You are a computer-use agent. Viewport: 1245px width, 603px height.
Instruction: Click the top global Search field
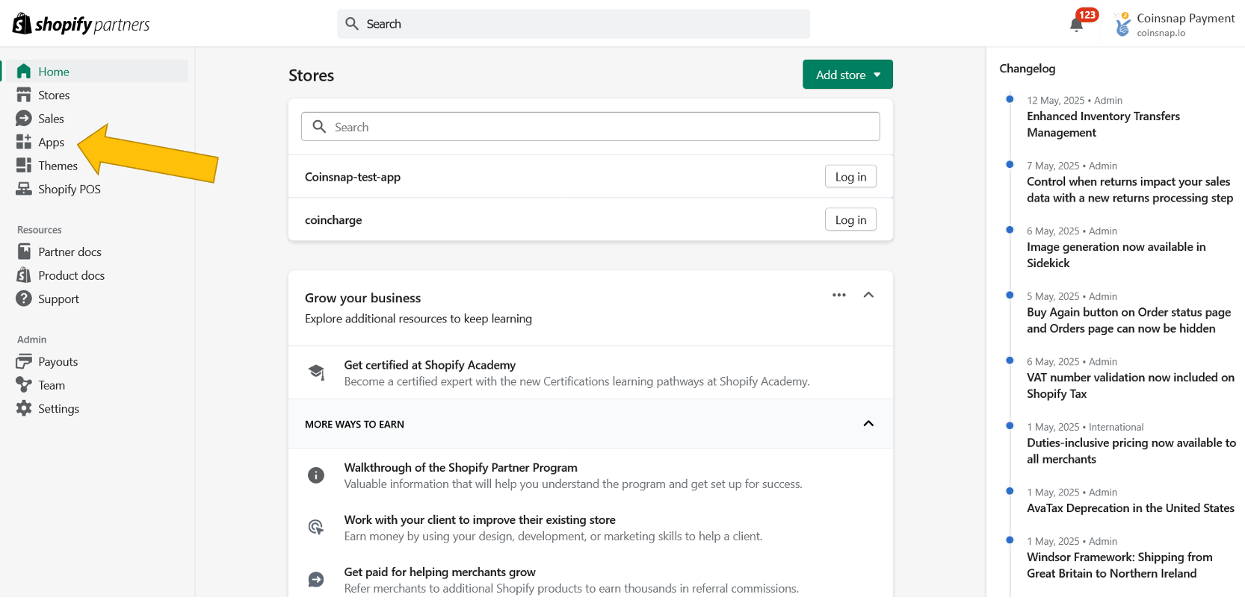(x=573, y=24)
